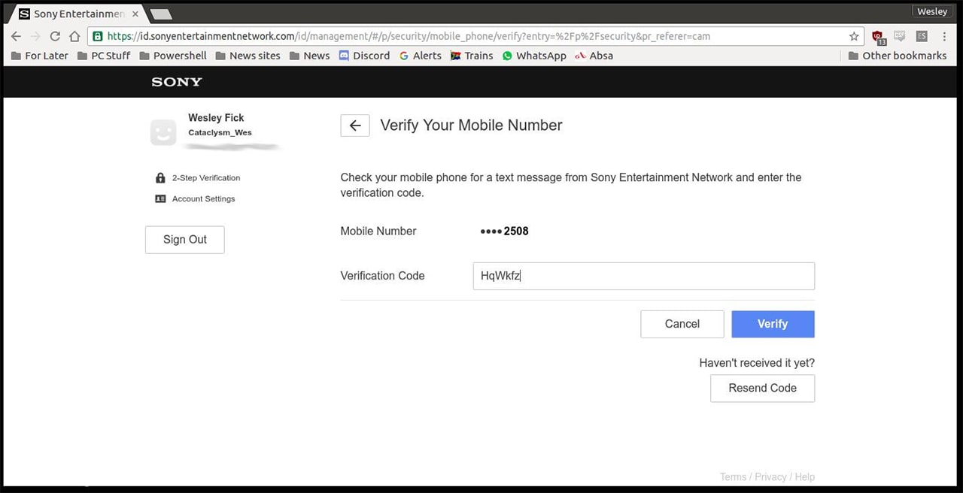Open PC Stuff bookmark folder

coord(103,56)
